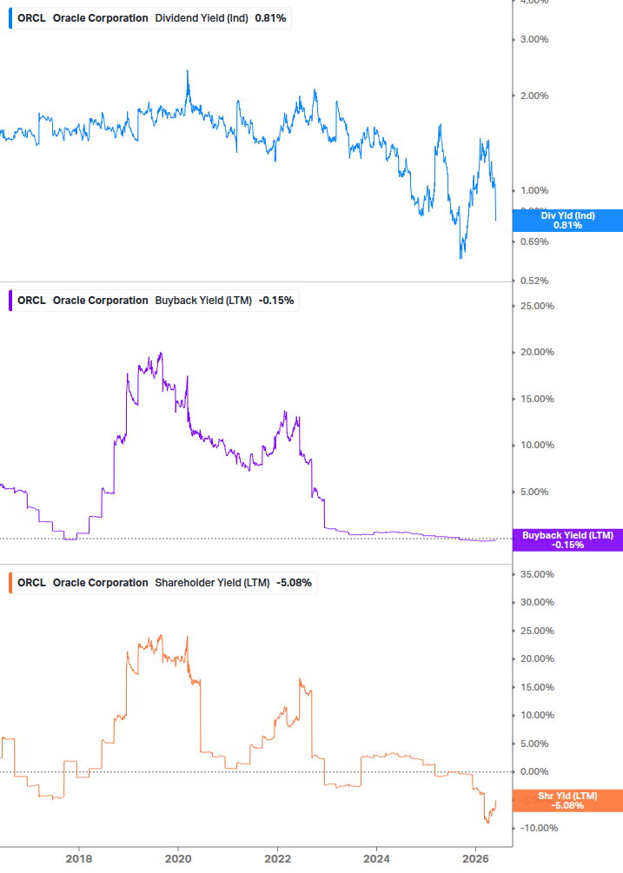Select the orange Shr Yld (LTM) axis tag

click(567, 801)
